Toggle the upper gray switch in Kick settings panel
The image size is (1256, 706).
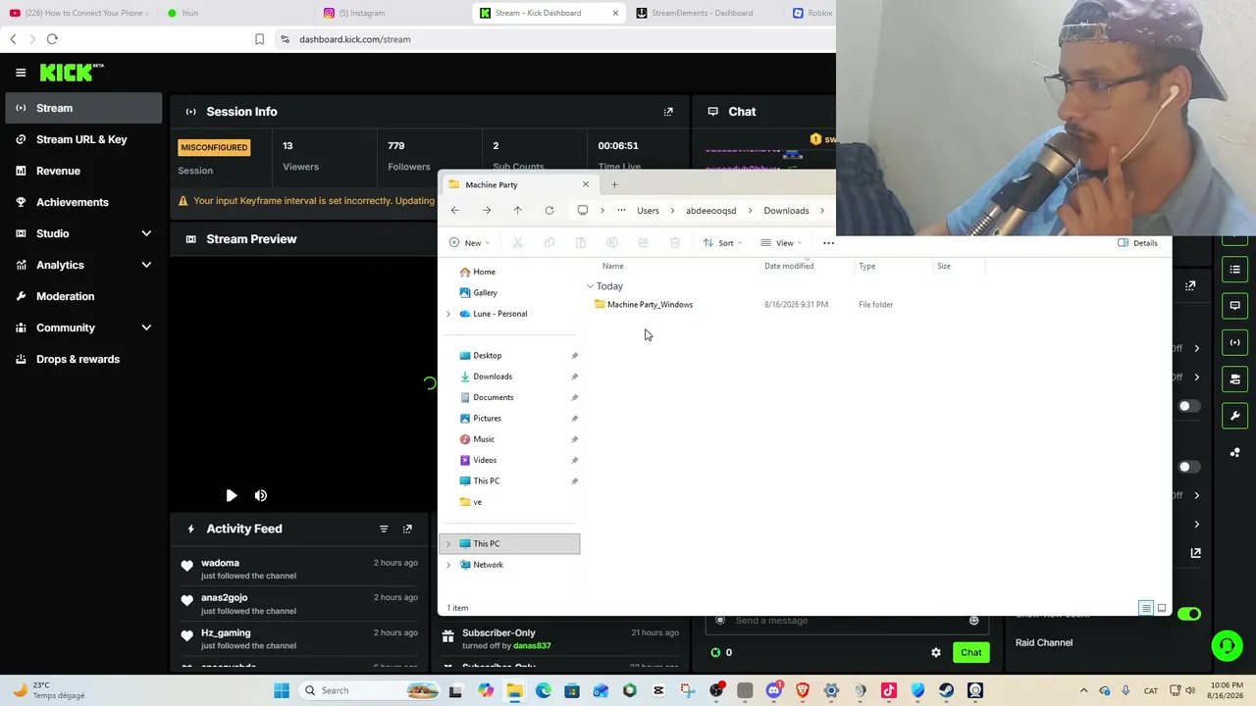pos(1189,406)
